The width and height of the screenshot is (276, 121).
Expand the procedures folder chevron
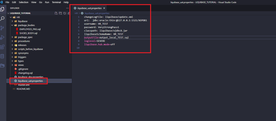click(x=12, y=41)
